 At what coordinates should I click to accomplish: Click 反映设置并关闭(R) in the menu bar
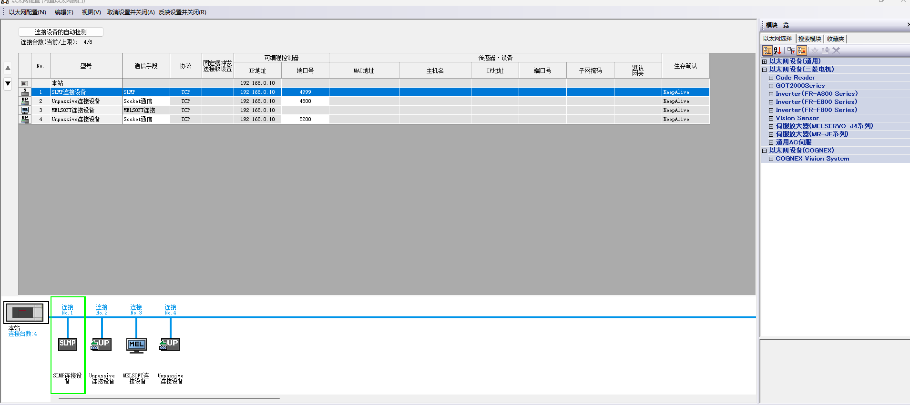pyautogui.click(x=182, y=12)
